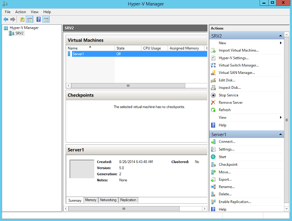Sort virtual machines by Name column
The image size is (292, 221).
pos(90,48)
